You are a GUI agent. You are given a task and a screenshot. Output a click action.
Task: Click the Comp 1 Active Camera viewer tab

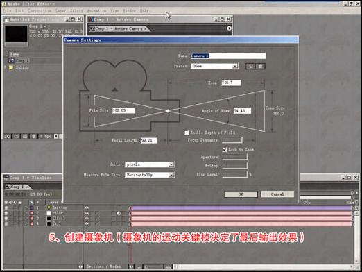click(120, 28)
